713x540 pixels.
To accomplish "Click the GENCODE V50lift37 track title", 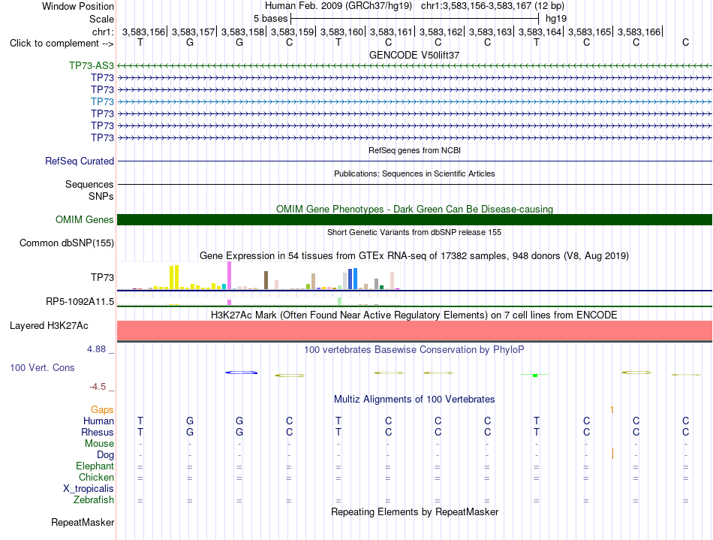I will tap(414, 55).
